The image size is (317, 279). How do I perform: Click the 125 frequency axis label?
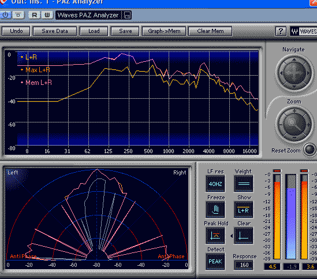click(108, 151)
